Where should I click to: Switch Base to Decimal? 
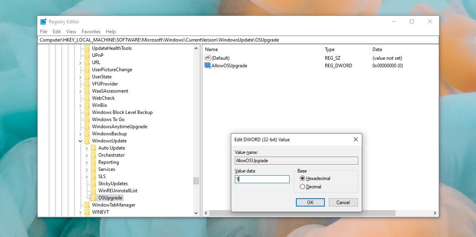click(x=302, y=186)
